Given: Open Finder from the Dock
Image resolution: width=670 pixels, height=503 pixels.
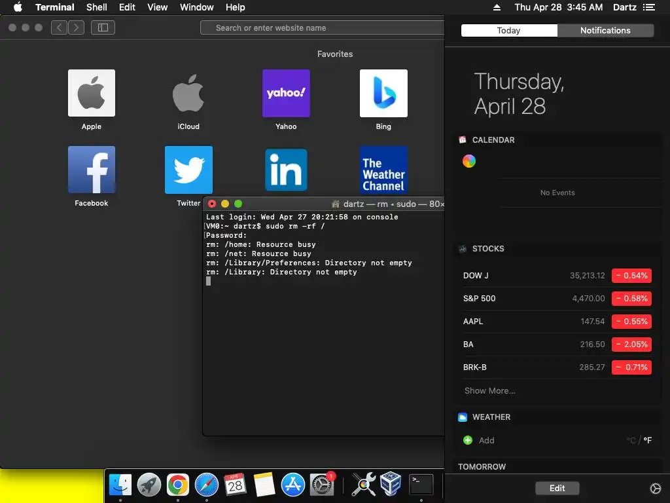Looking at the screenshot, I should (120, 485).
